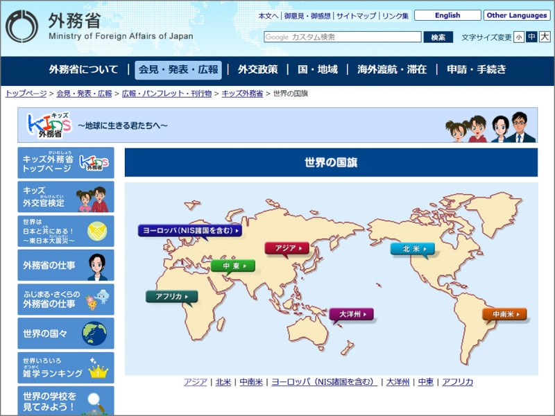Click the Google custom search field
Screen dimensions: 555x416
pyautogui.click(x=342, y=37)
